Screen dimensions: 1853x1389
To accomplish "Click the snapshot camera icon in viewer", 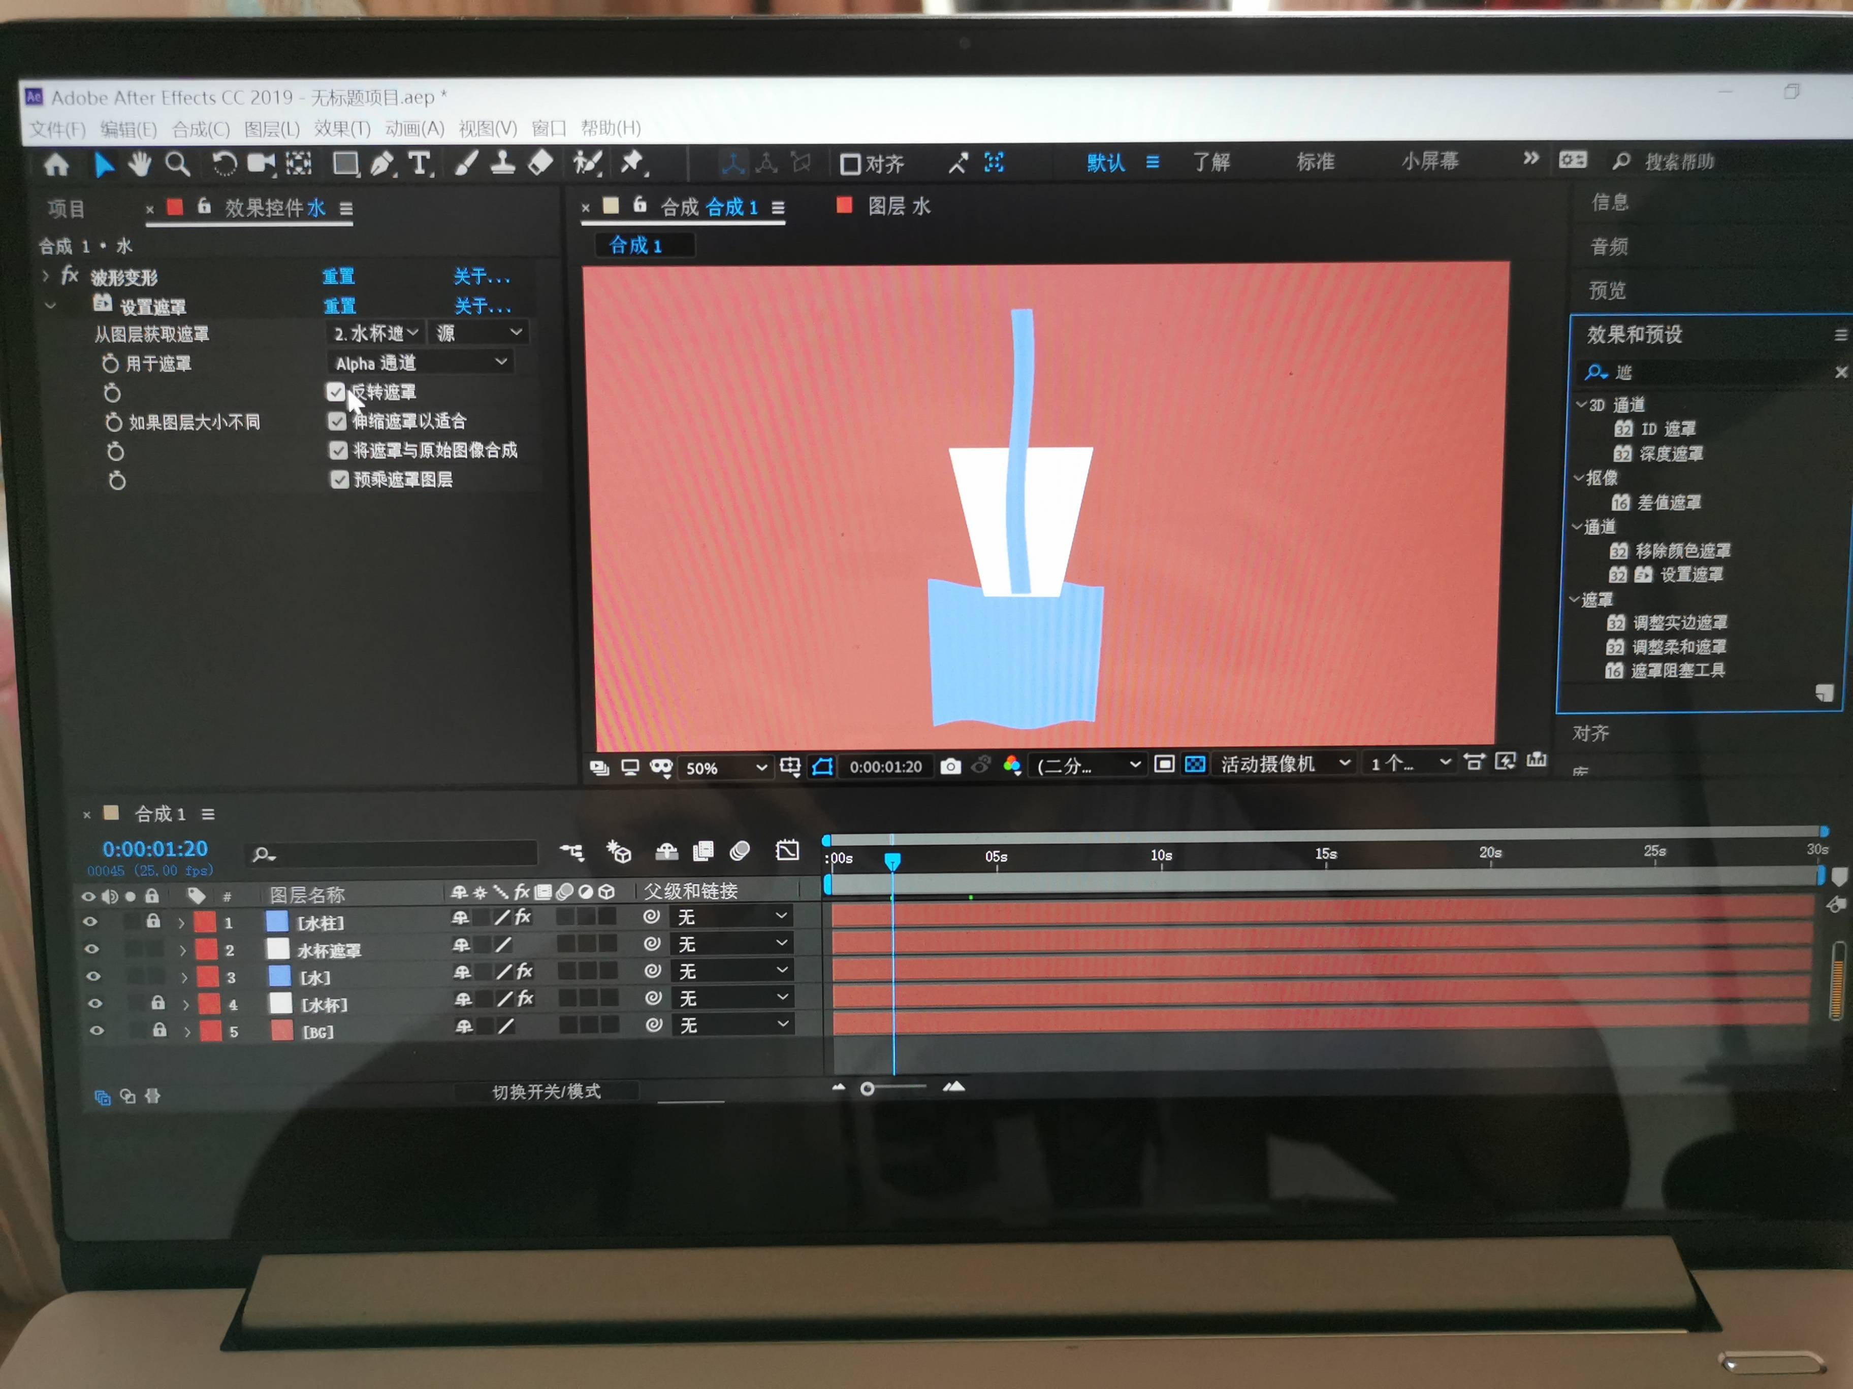I will pyautogui.click(x=950, y=766).
